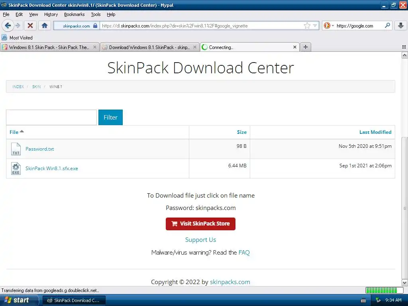The image size is (408, 306).
Task: Open the Tools menu
Action: (x=96, y=14)
